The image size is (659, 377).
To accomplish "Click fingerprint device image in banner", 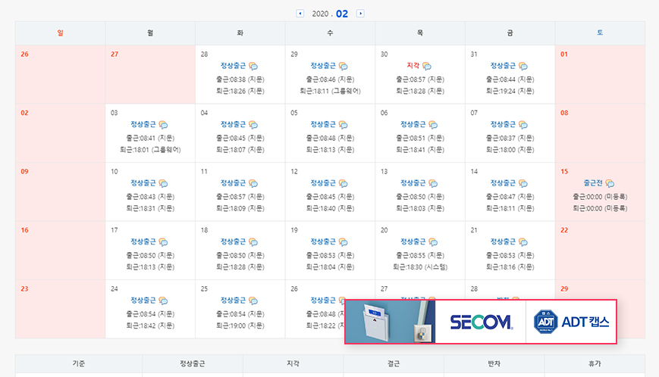I will 390,322.
